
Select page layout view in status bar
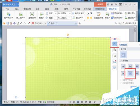(x=78, y=102)
